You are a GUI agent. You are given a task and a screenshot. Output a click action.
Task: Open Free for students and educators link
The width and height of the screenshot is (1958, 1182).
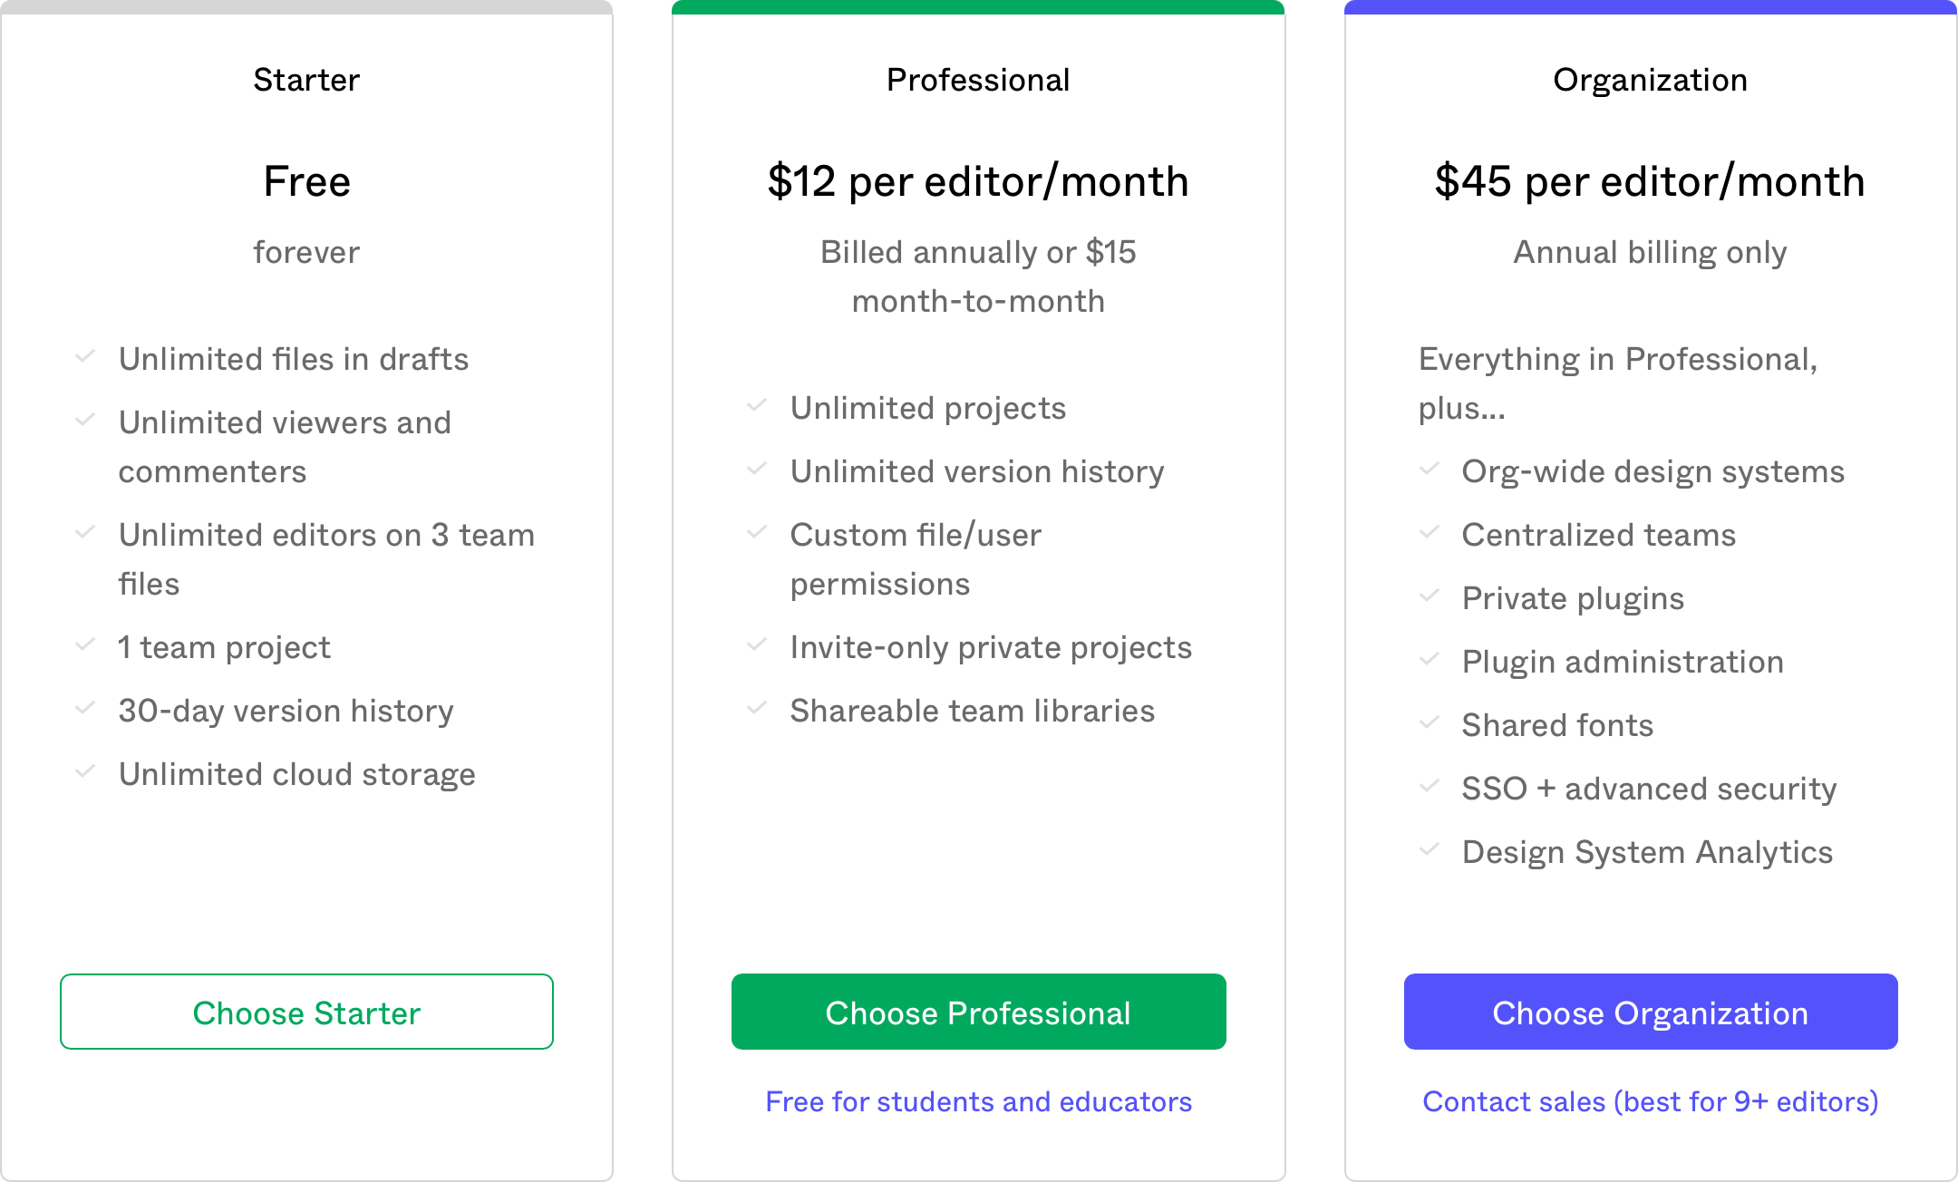(x=978, y=1101)
